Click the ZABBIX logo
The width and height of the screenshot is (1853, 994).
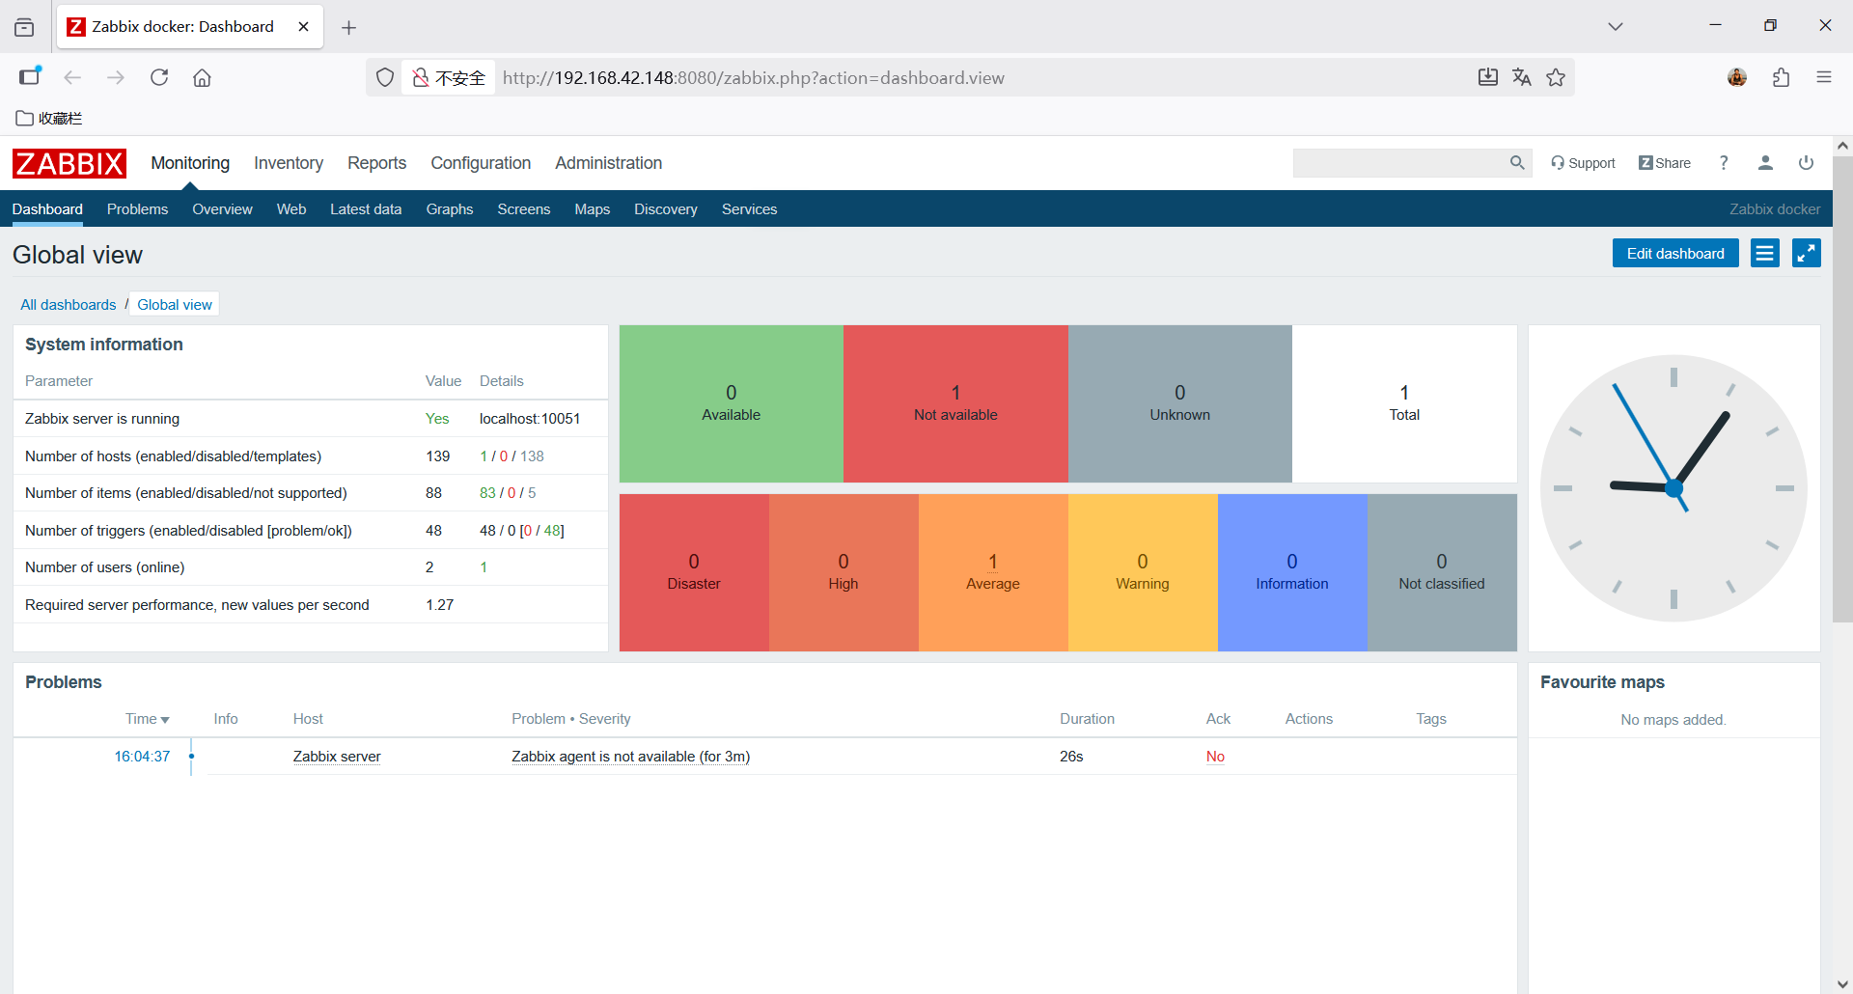point(69,163)
